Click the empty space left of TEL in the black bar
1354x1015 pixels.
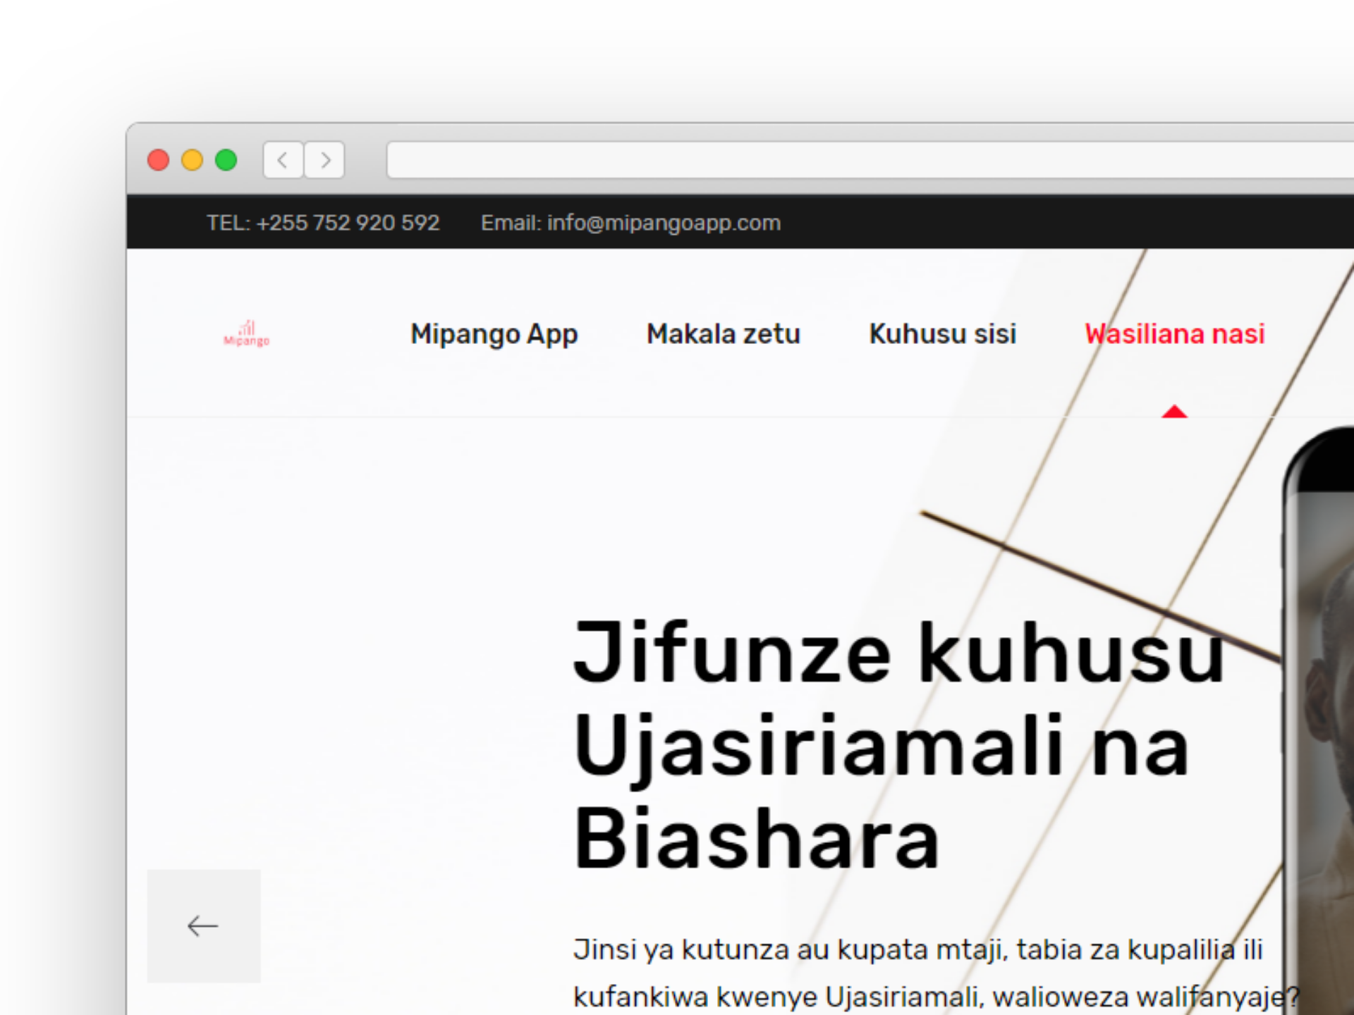coord(166,223)
